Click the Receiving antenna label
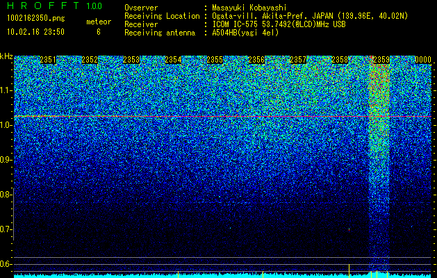Image resolution: width=437 pixels, height=278 pixels. point(160,33)
